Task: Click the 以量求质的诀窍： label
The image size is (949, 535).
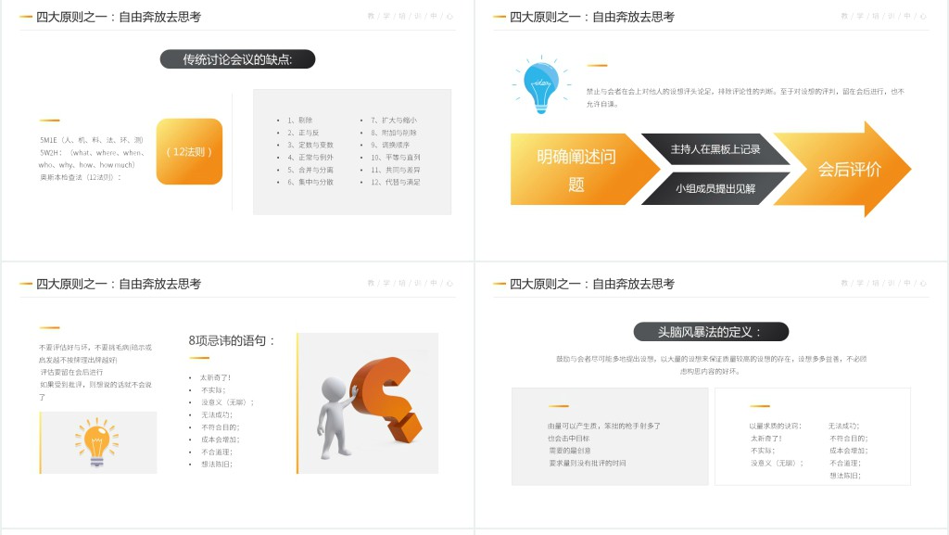Action: point(776,427)
